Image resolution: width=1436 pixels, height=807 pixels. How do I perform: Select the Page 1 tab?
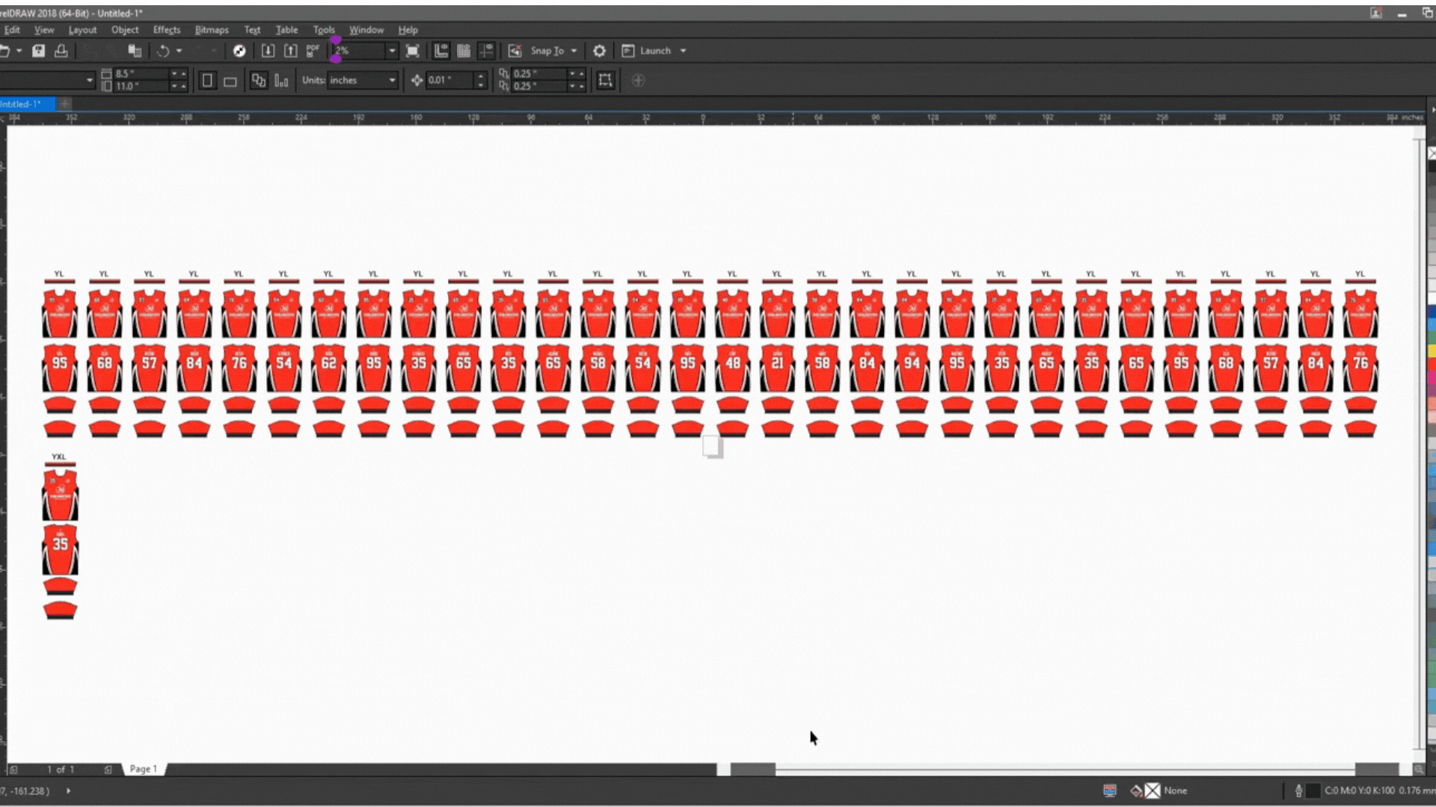[143, 769]
